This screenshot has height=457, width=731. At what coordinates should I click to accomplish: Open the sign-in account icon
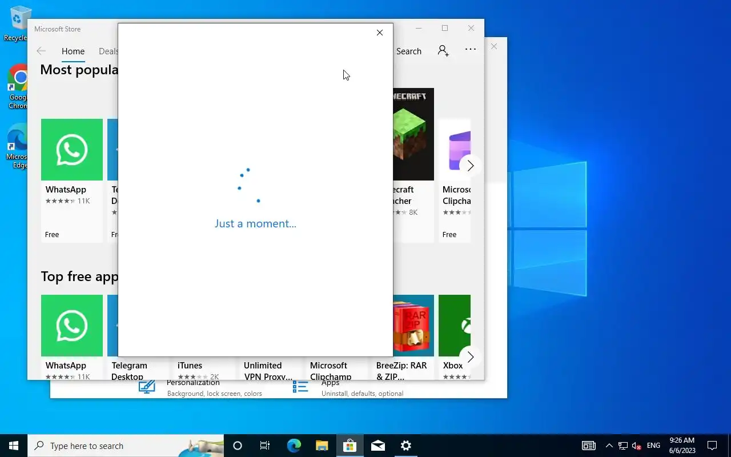click(443, 51)
